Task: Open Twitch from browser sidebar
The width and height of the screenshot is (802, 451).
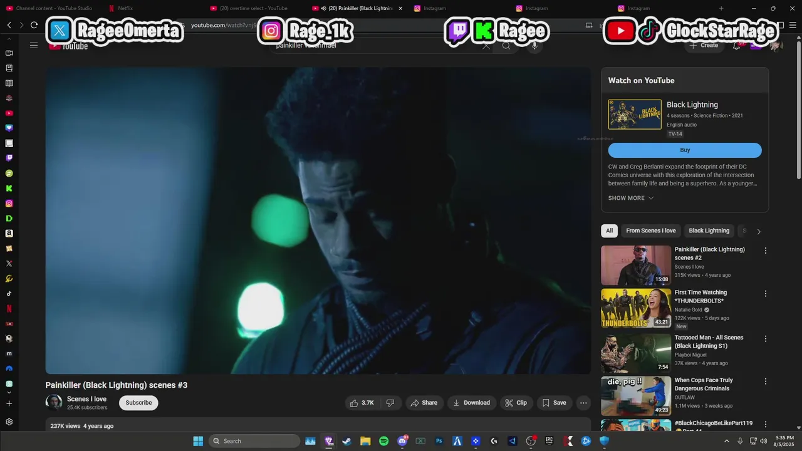Action: coord(9,158)
